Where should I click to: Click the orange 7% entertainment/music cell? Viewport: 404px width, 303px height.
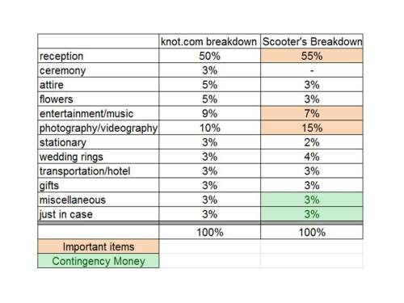pos(312,113)
